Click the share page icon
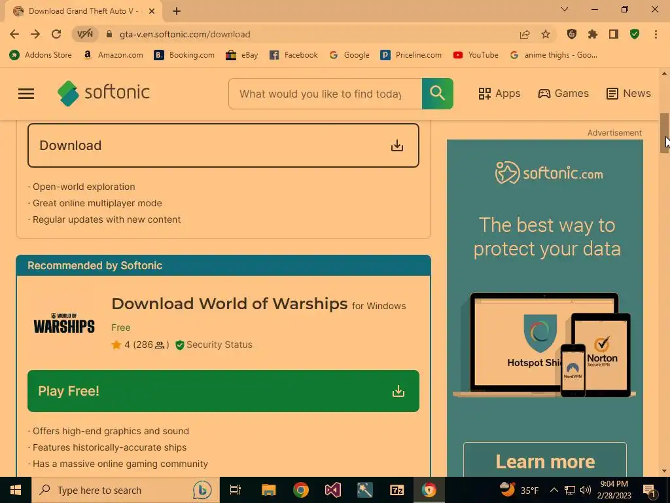This screenshot has width=670, height=503. [x=525, y=34]
